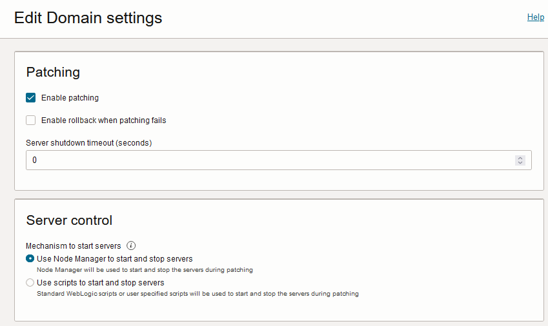Click the 'Enable patching' label text
Image resolution: width=548 pixels, height=326 pixels.
tap(70, 98)
